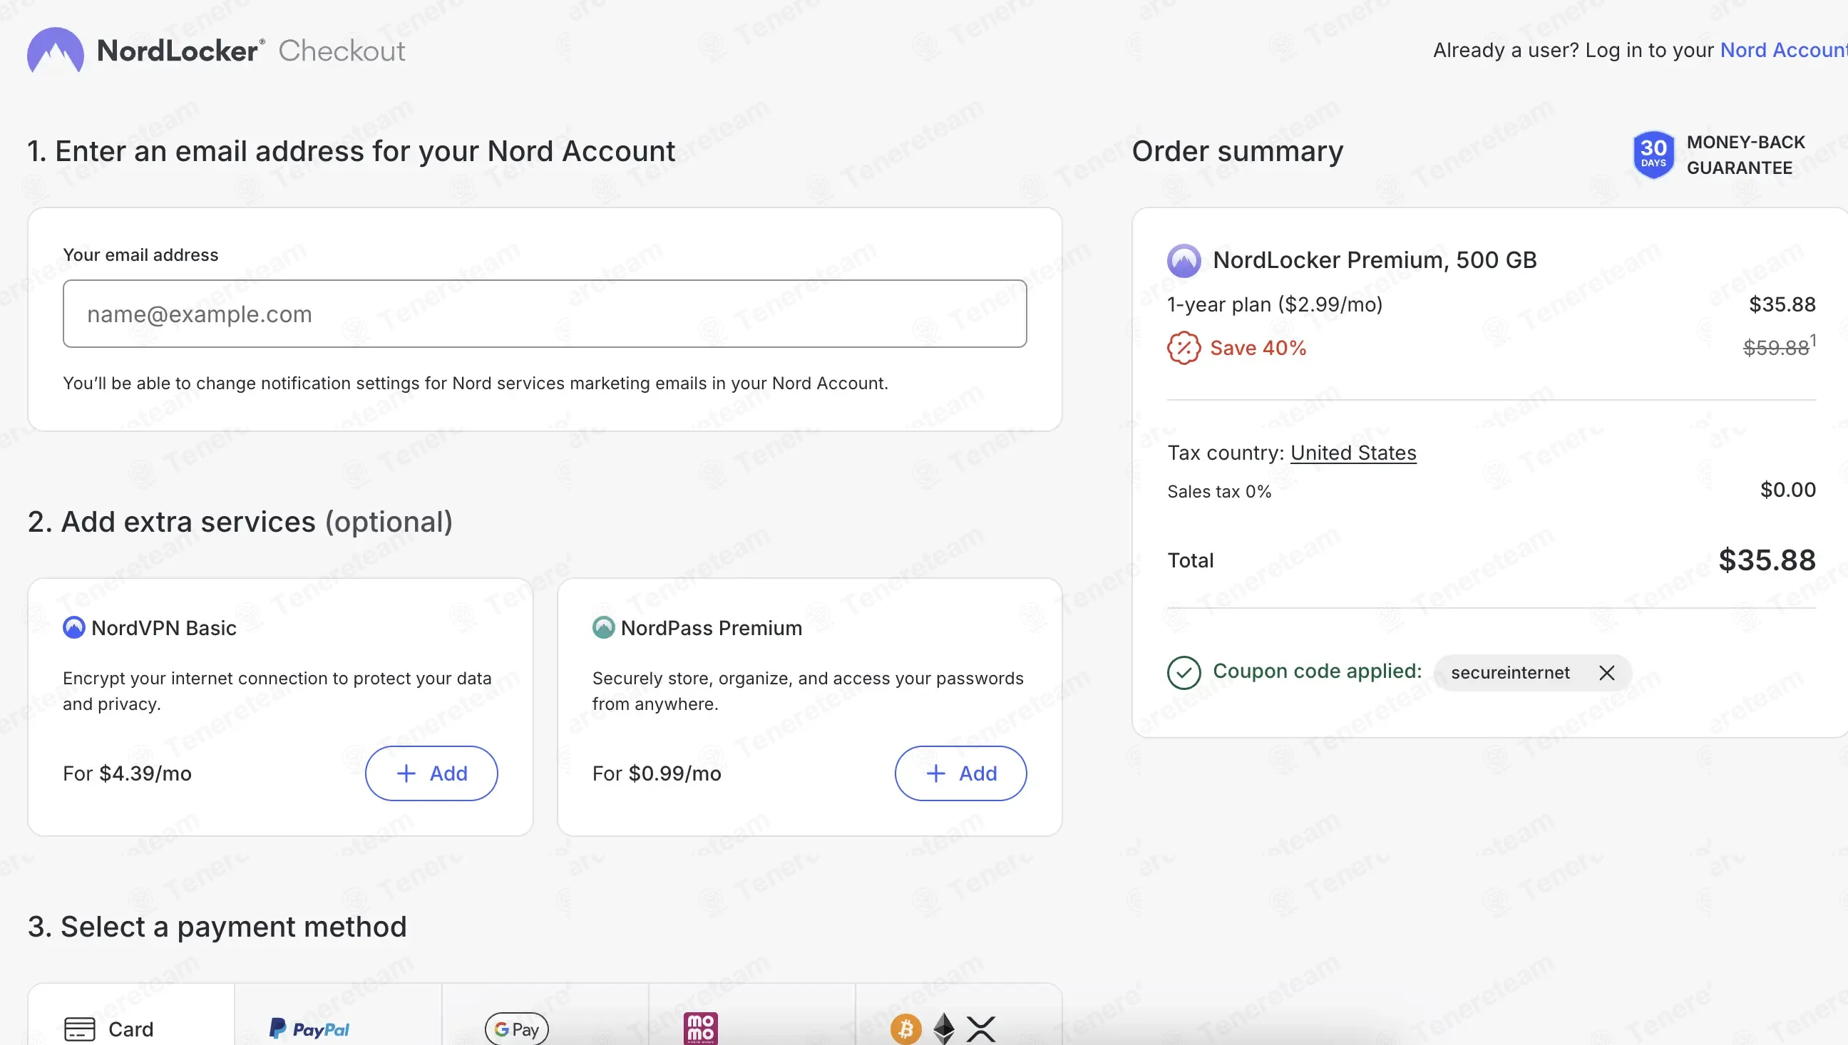Select the Google Pay payment tab
This screenshot has height=1045, width=1848.
(x=545, y=1015)
